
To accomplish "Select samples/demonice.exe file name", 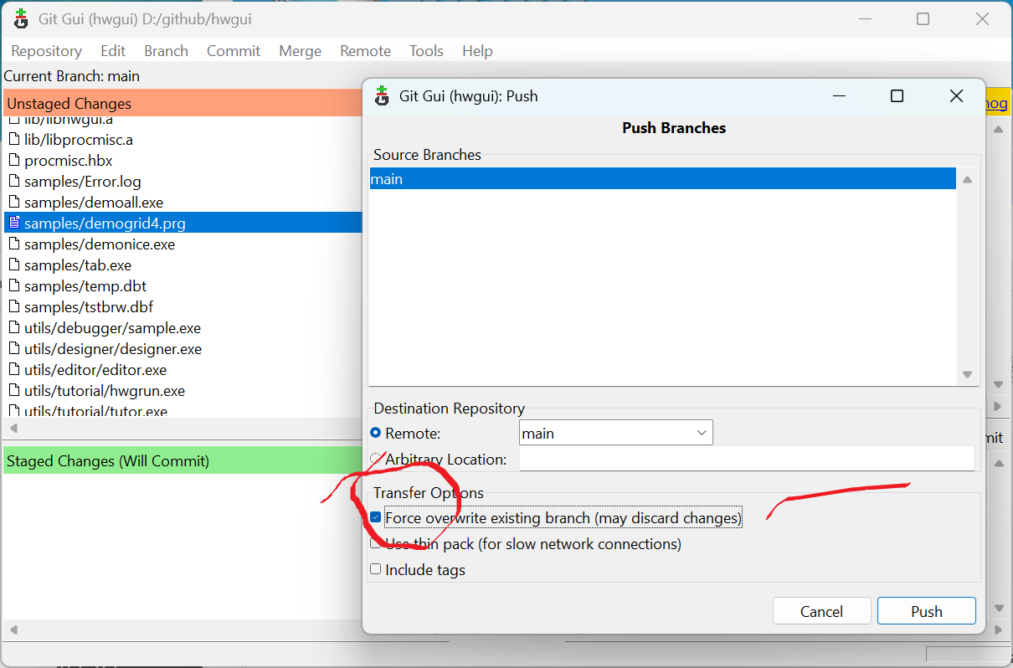I will point(100,244).
